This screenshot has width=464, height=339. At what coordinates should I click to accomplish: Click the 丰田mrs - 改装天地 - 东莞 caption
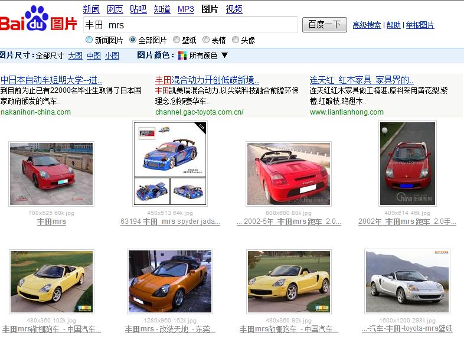(170, 329)
